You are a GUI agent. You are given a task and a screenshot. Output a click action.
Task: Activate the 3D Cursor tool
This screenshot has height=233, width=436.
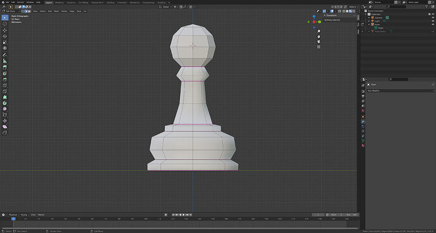[4, 24]
